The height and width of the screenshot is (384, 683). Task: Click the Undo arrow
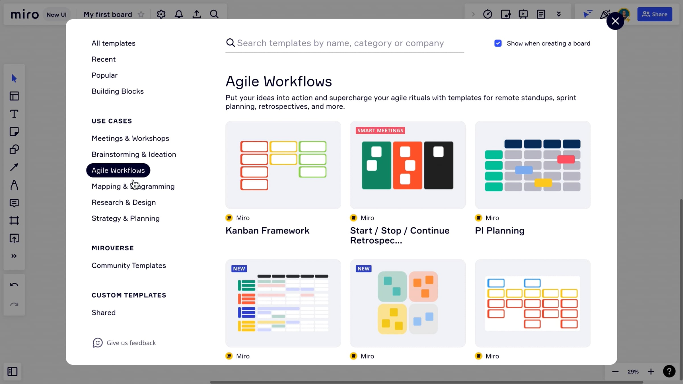coord(14,285)
